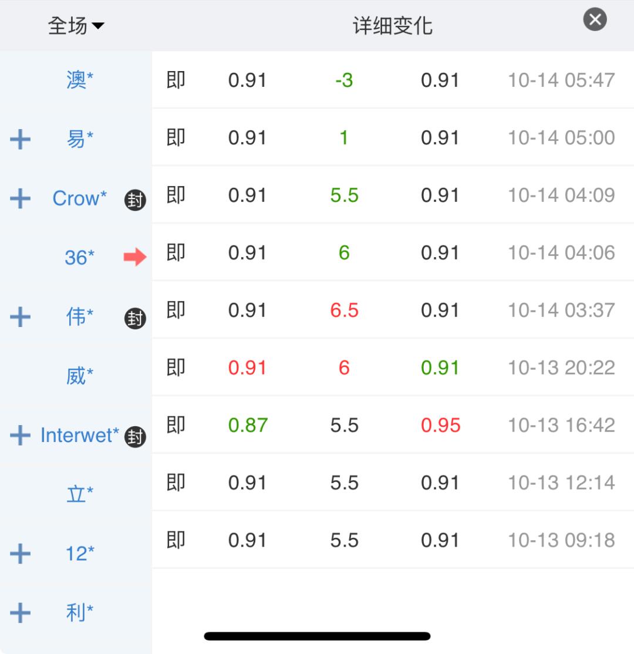
Task: Click plus icon next to 利*
Action: coord(21,613)
